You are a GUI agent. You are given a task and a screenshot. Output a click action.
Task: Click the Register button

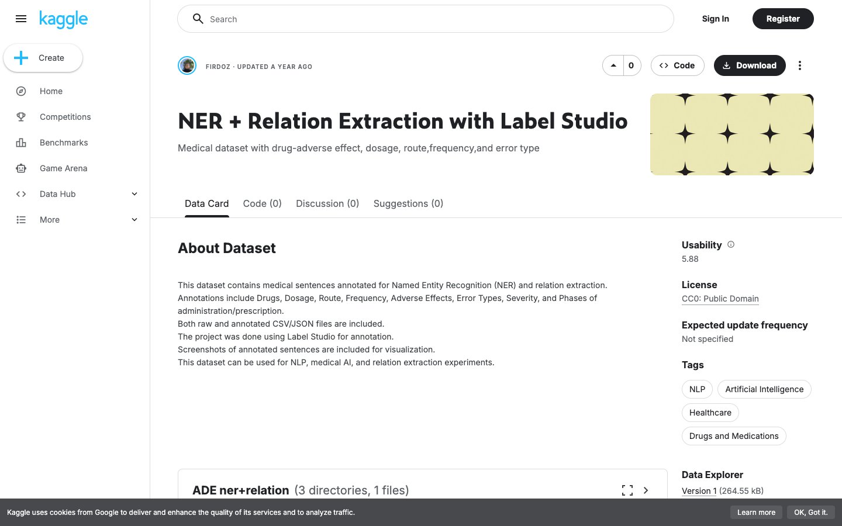coord(783,19)
